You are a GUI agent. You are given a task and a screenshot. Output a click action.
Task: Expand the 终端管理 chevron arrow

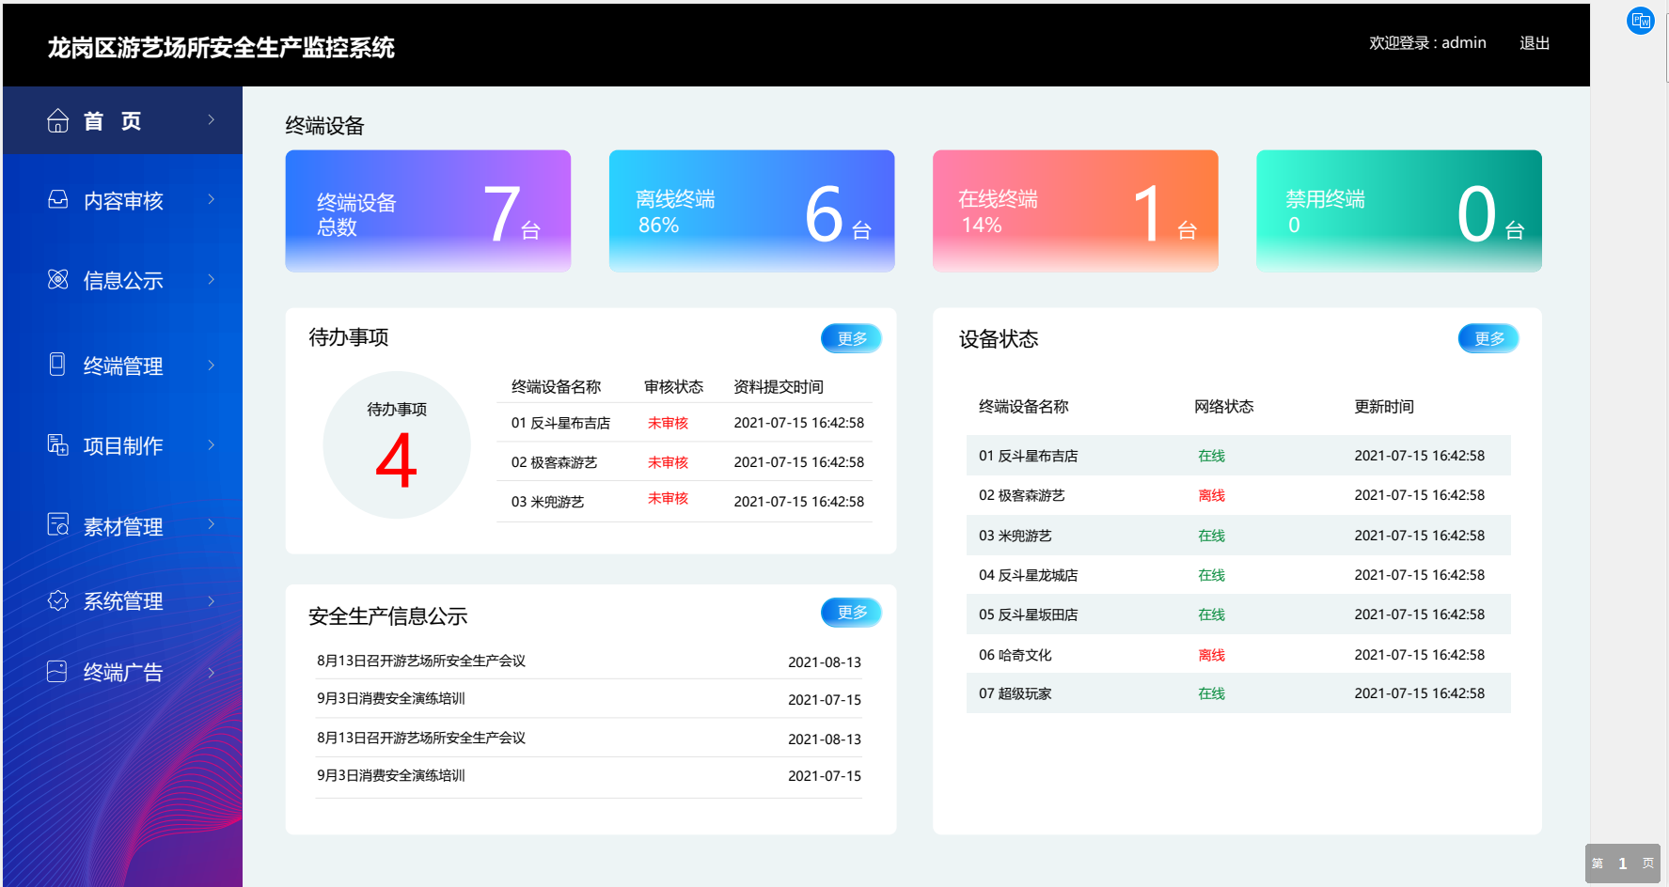click(x=212, y=365)
